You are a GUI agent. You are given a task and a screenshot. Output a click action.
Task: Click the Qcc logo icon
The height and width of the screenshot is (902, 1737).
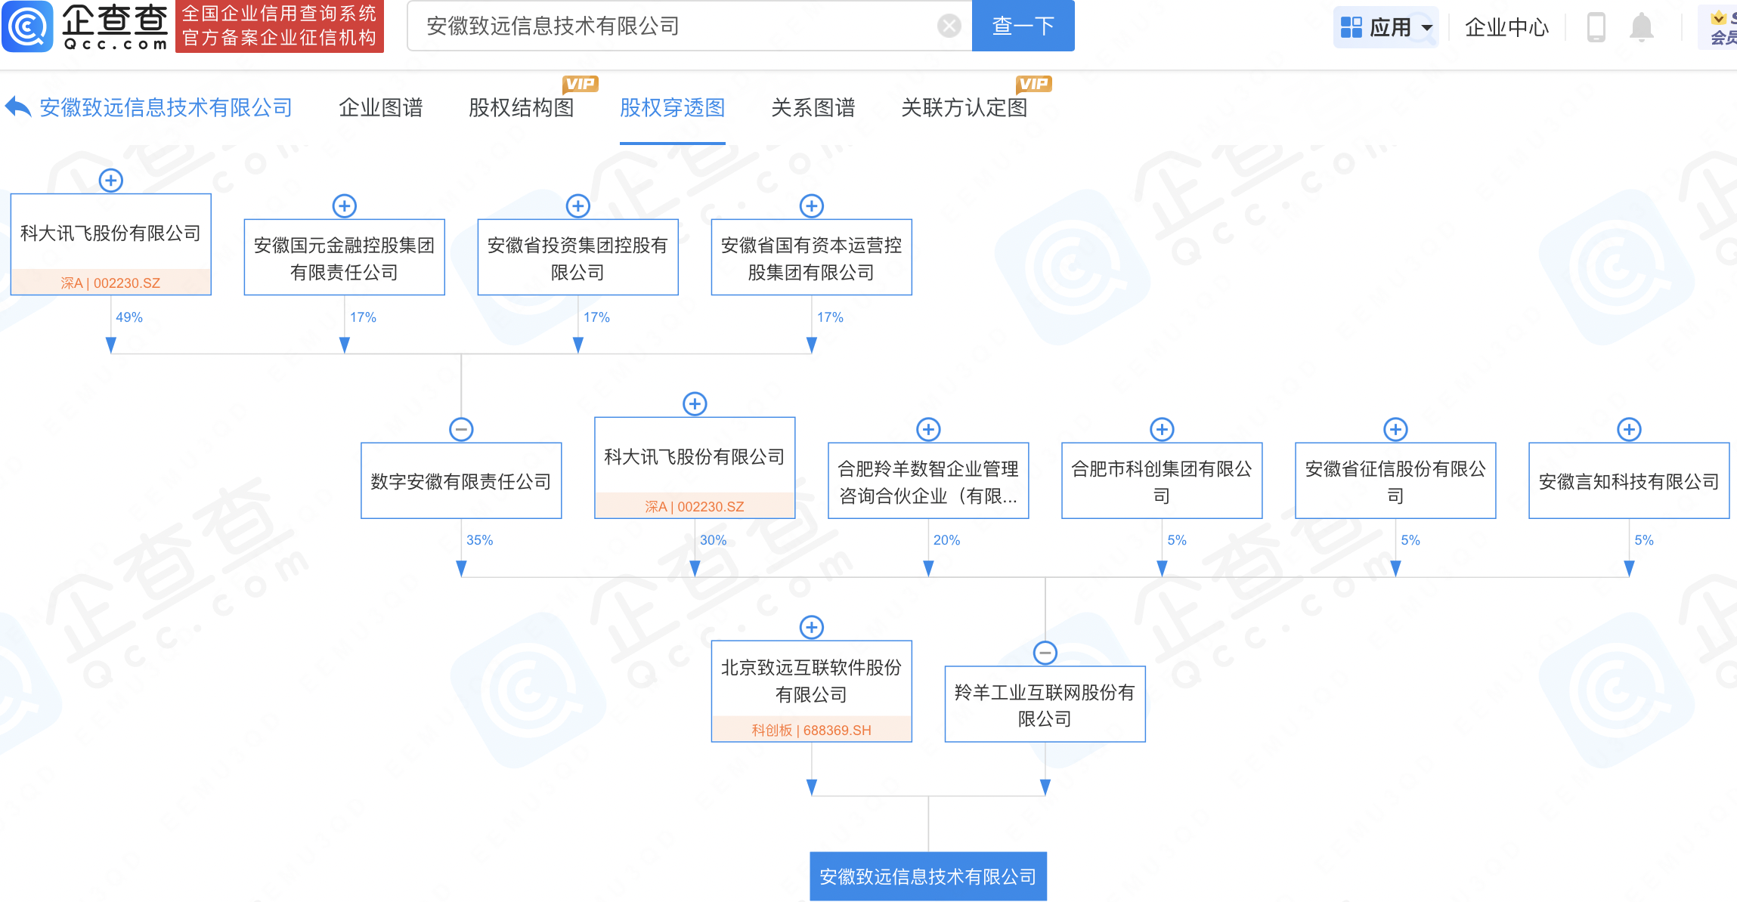(x=28, y=26)
